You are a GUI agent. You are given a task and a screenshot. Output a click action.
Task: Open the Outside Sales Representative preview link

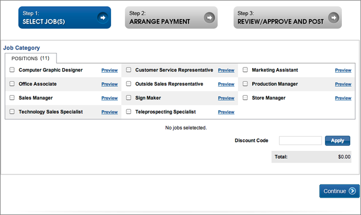(x=226, y=84)
